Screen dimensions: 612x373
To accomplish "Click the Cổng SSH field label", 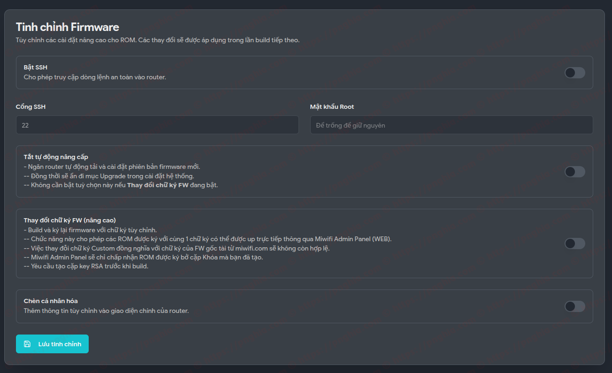I will 31,107.
